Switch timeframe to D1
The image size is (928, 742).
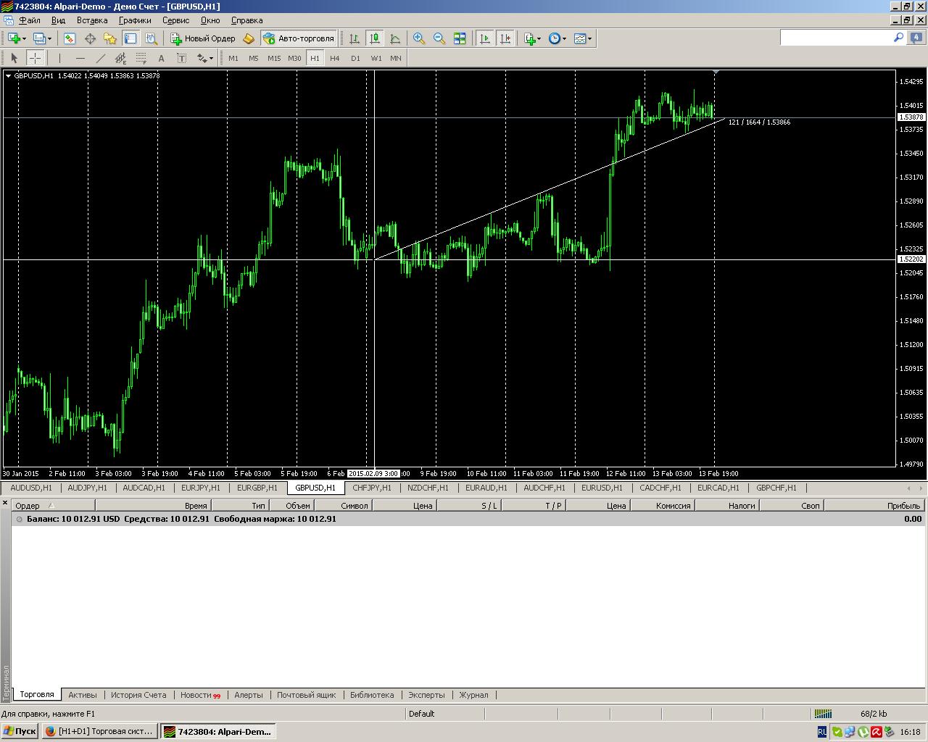[355, 58]
